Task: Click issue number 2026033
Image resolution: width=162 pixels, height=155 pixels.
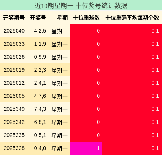Action: pyautogui.click(x=14, y=44)
